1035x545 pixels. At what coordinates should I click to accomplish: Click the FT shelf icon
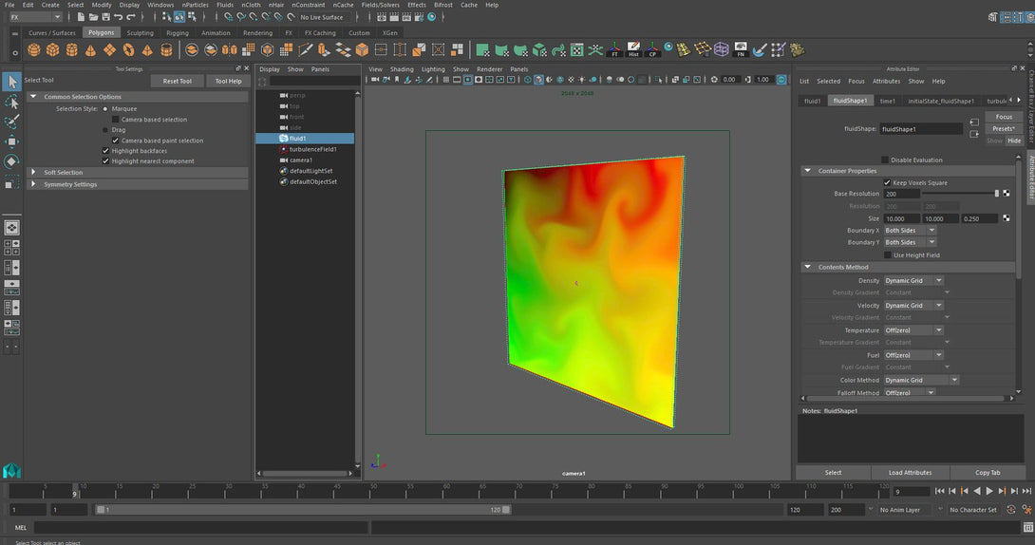[x=614, y=50]
